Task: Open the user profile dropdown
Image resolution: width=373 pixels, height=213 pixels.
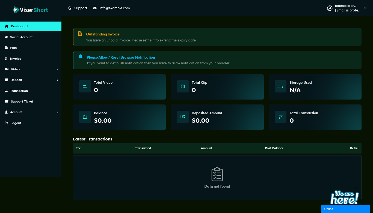Action: [x=347, y=8]
